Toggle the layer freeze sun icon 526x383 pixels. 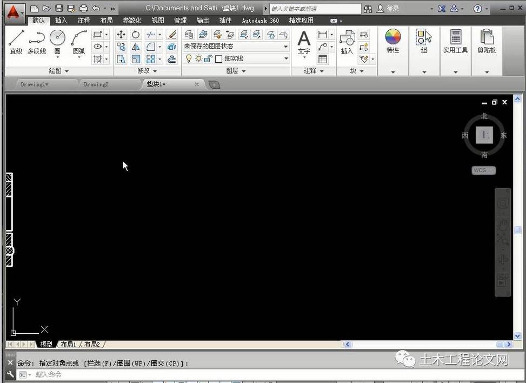click(x=198, y=58)
